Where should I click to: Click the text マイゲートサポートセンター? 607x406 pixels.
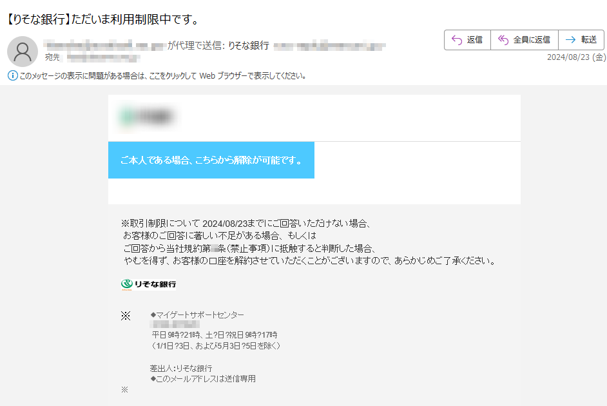[197, 315]
